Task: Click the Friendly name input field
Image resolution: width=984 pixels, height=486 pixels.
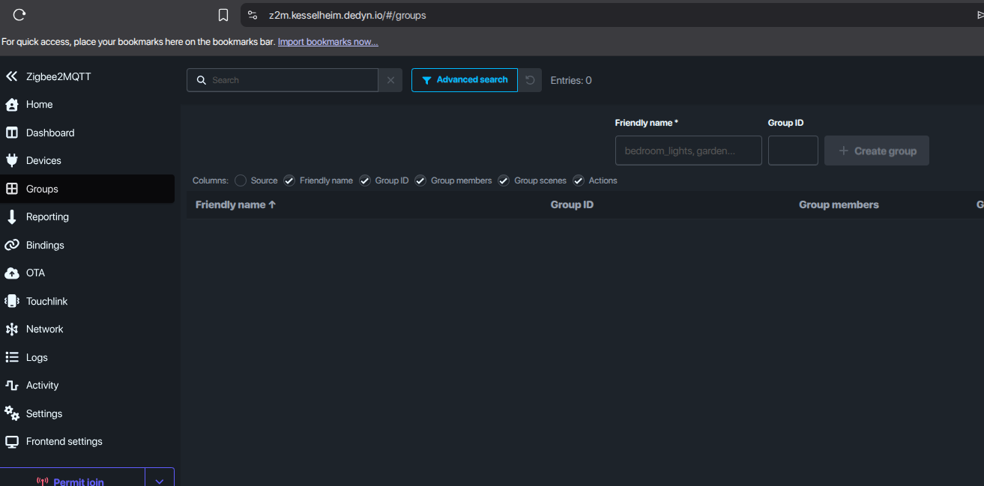Action: click(689, 151)
